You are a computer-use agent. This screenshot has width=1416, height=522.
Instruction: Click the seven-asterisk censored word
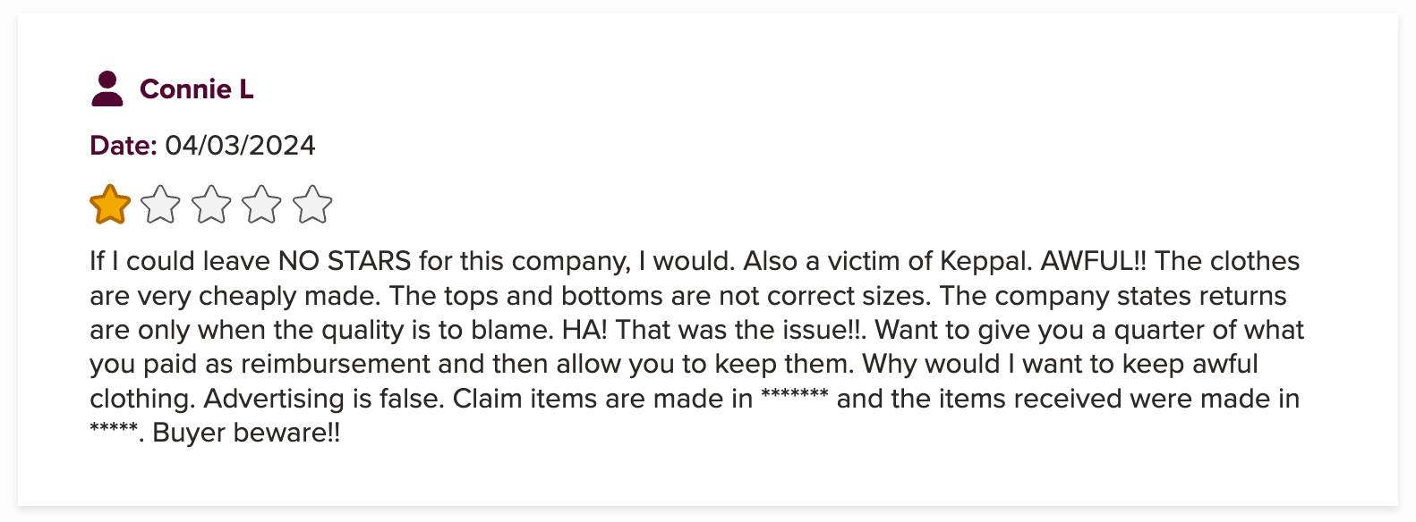click(x=795, y=394)
